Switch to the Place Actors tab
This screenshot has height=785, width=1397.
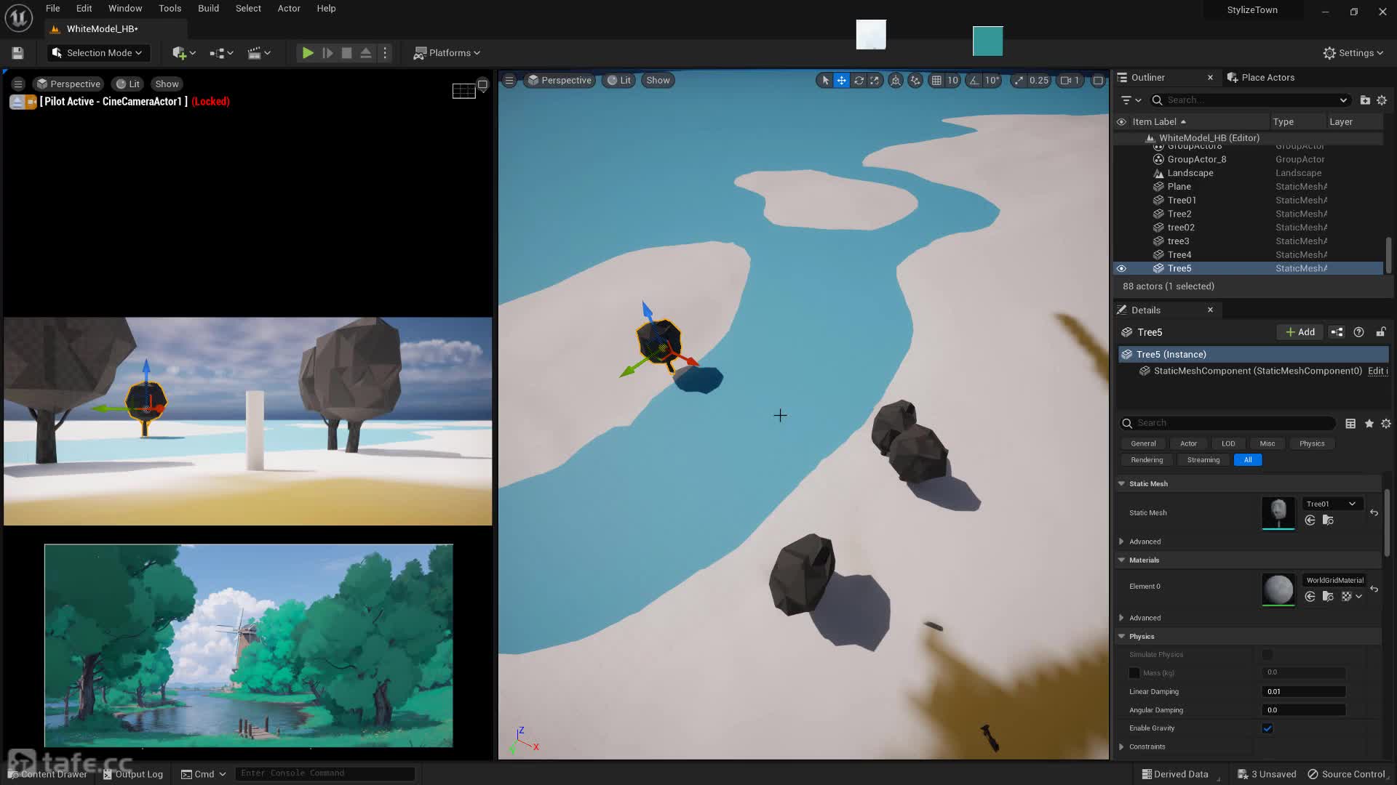[1260, 78]
